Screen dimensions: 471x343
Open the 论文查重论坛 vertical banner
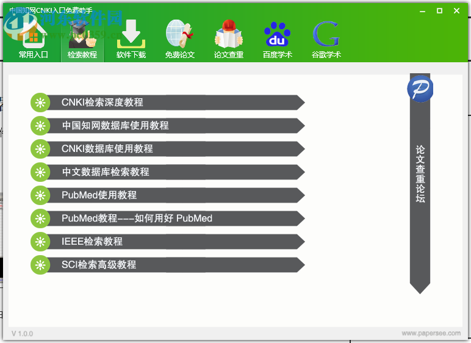[x=420, y=183]
